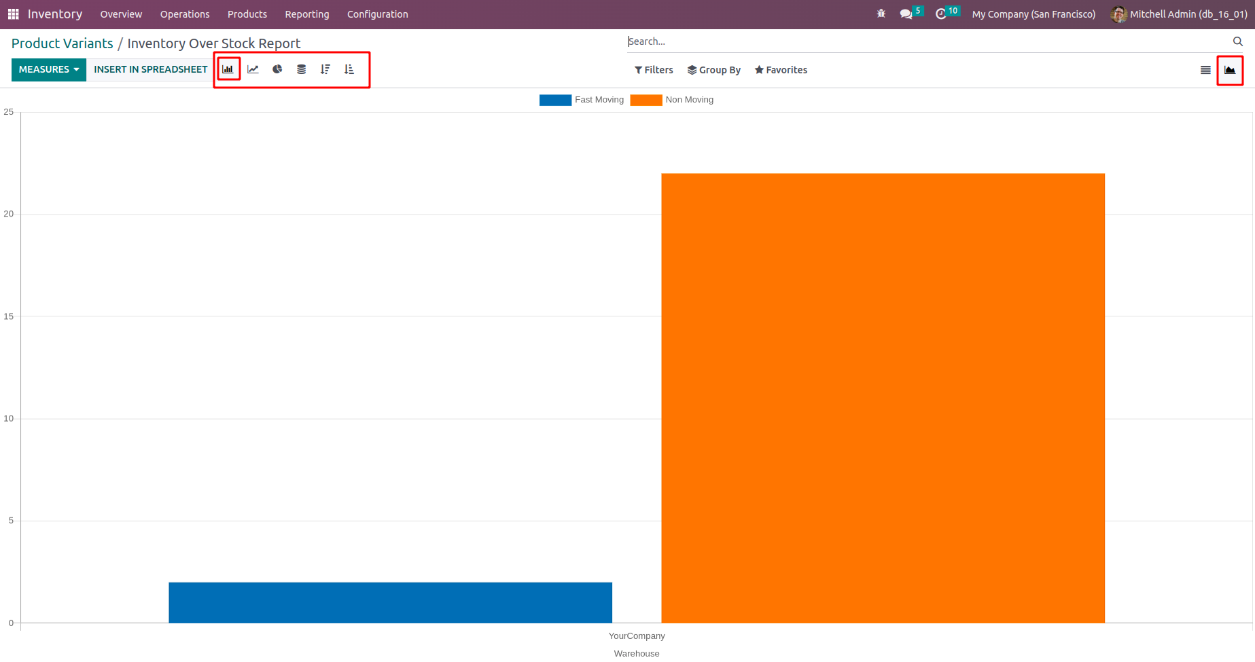Sort chart in descending order
The height and width of the screenshot is (662, 1255).
click(x=325, y=69)
